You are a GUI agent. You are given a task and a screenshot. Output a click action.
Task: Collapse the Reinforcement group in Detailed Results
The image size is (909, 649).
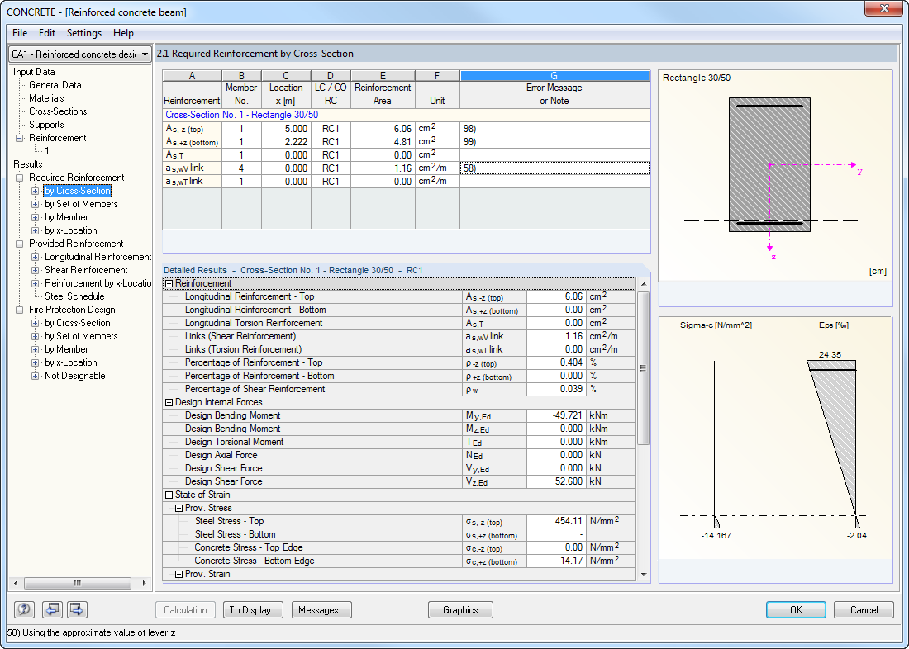tap(169, 284)
